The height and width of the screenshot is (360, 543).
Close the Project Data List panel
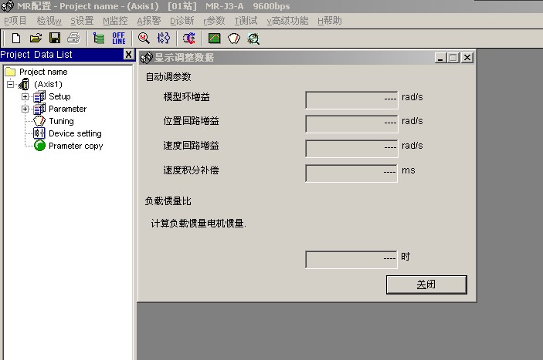(x=128, y=55)
